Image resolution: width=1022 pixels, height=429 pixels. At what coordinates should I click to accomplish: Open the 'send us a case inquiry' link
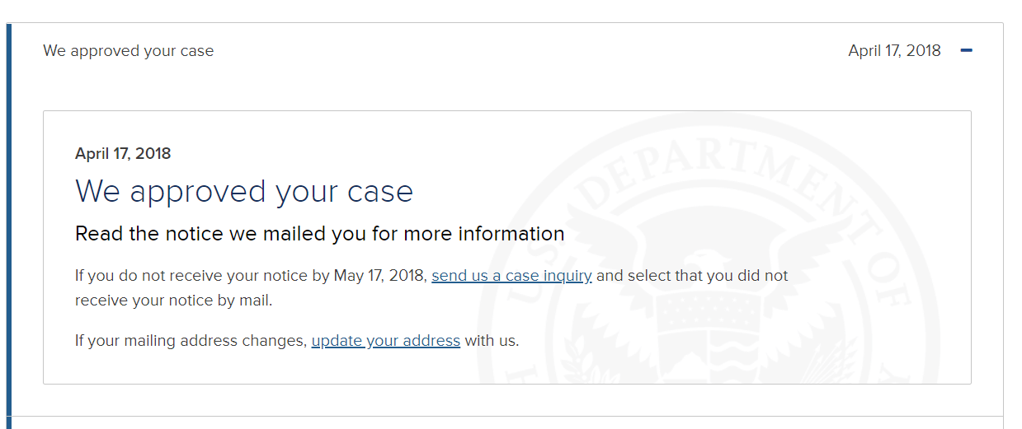pyautogui.click(x=511, y=276)
